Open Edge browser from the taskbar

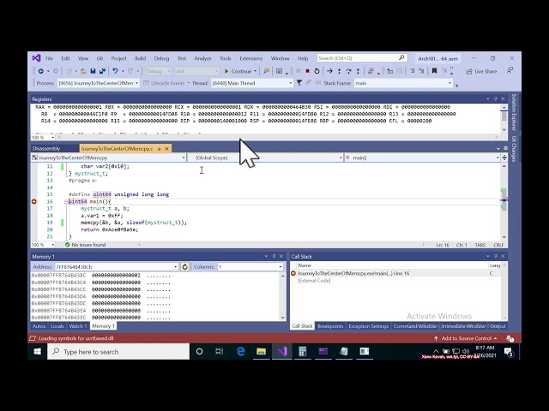coord(240,352)
